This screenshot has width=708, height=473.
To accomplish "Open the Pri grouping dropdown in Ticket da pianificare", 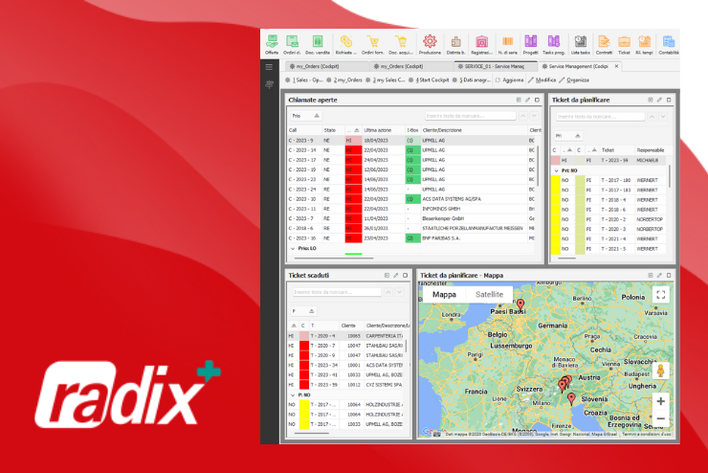I will [x=568, y=136].
